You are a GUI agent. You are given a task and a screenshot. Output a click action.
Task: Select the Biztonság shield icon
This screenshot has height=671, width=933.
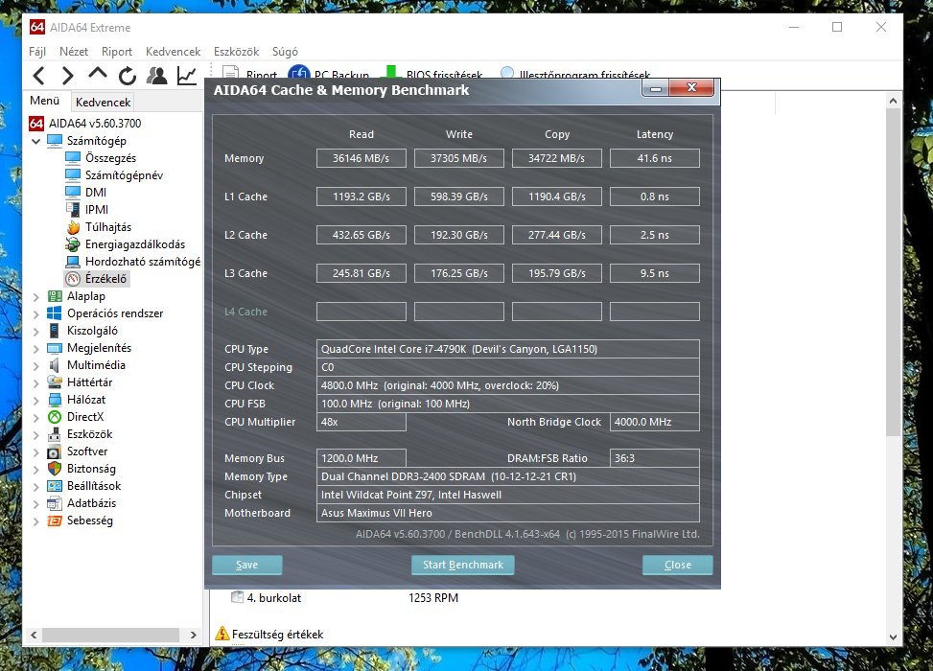(55, 468)
